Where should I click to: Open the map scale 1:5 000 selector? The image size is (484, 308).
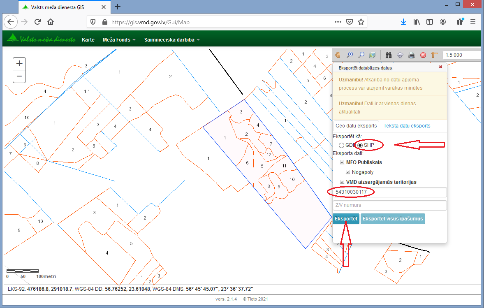click(461, 55)
